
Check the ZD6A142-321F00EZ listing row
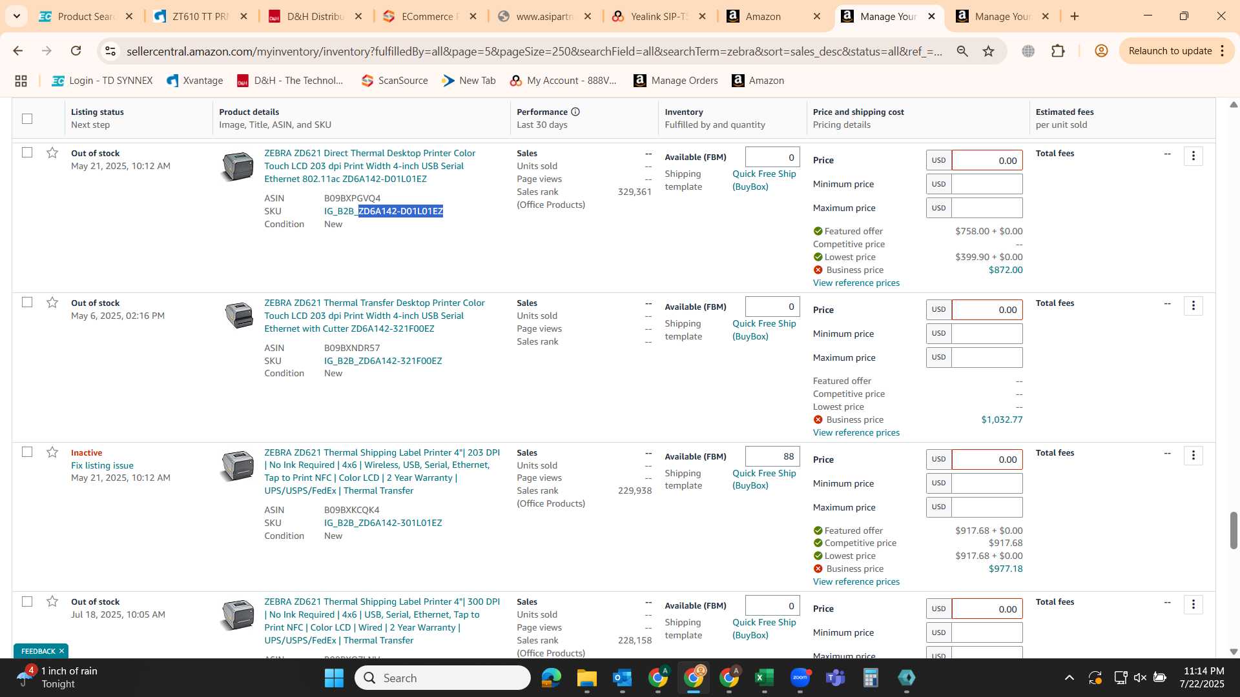click(x=27, y=303)
